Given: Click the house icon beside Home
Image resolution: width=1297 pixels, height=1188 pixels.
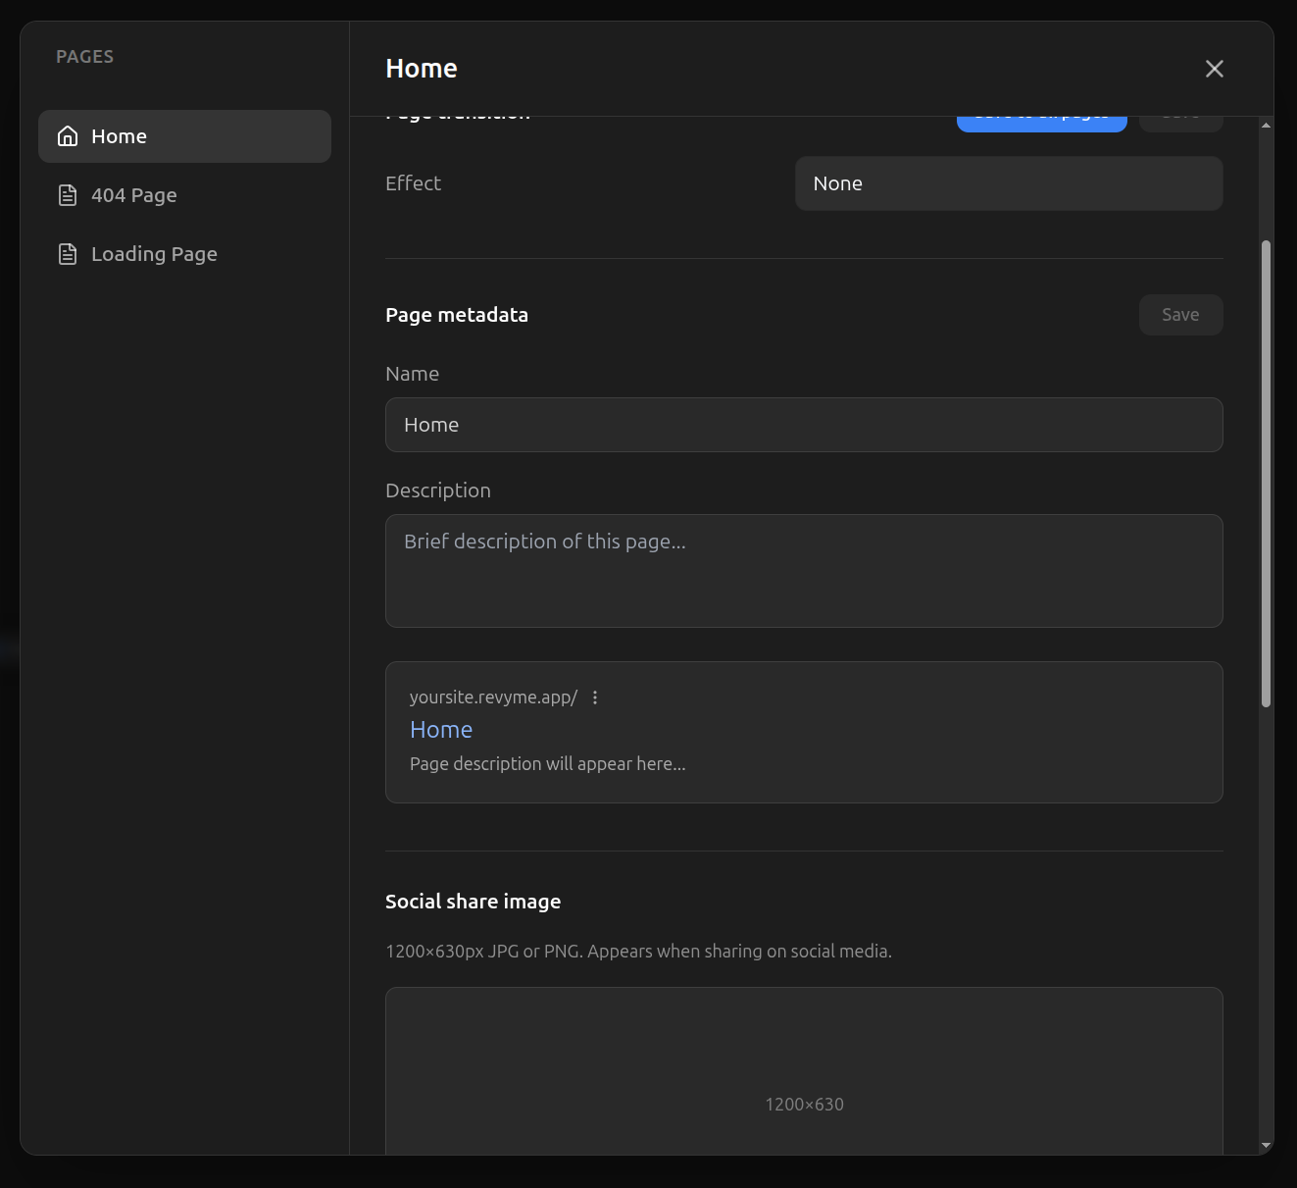Looking at the screenshot, I should click(68, 136).
